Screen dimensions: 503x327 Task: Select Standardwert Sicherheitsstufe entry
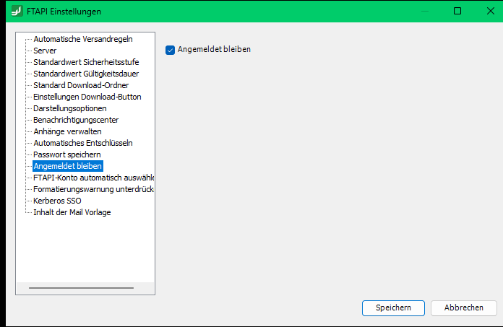[86, 62]
